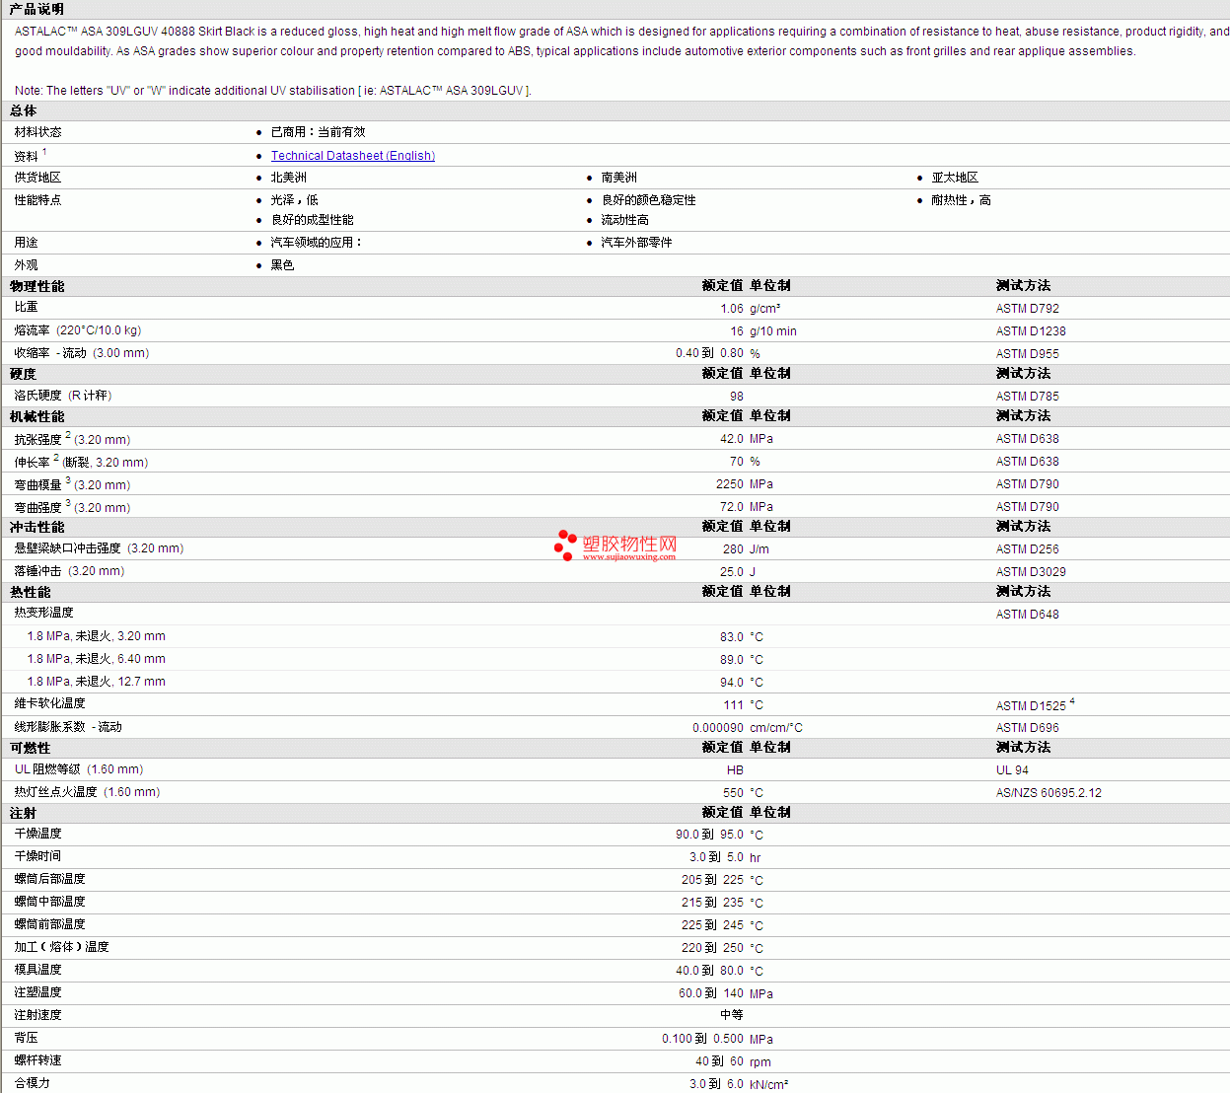Click the '外观' row label
Viewport: 1230px width, 1093px height.
26,265
